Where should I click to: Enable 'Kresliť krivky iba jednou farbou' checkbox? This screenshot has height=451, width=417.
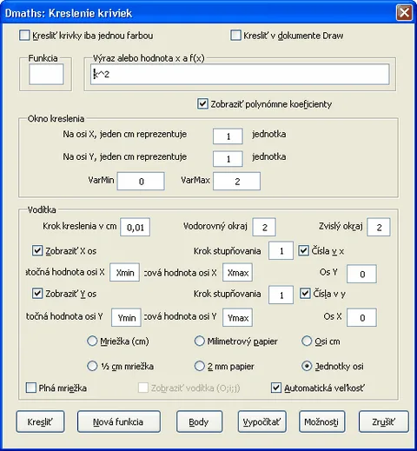[24, 36]
